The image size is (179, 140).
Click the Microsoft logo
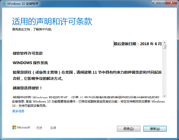[x=21, y=128]
